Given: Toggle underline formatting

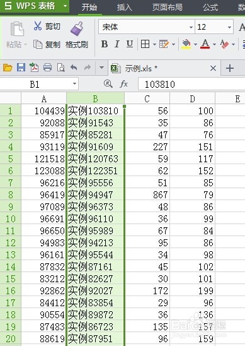Looking at the screenshot, I should [130, 44].
